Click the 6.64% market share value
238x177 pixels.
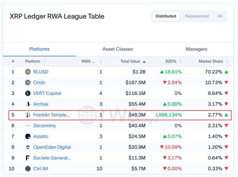[x=215, y=93]
